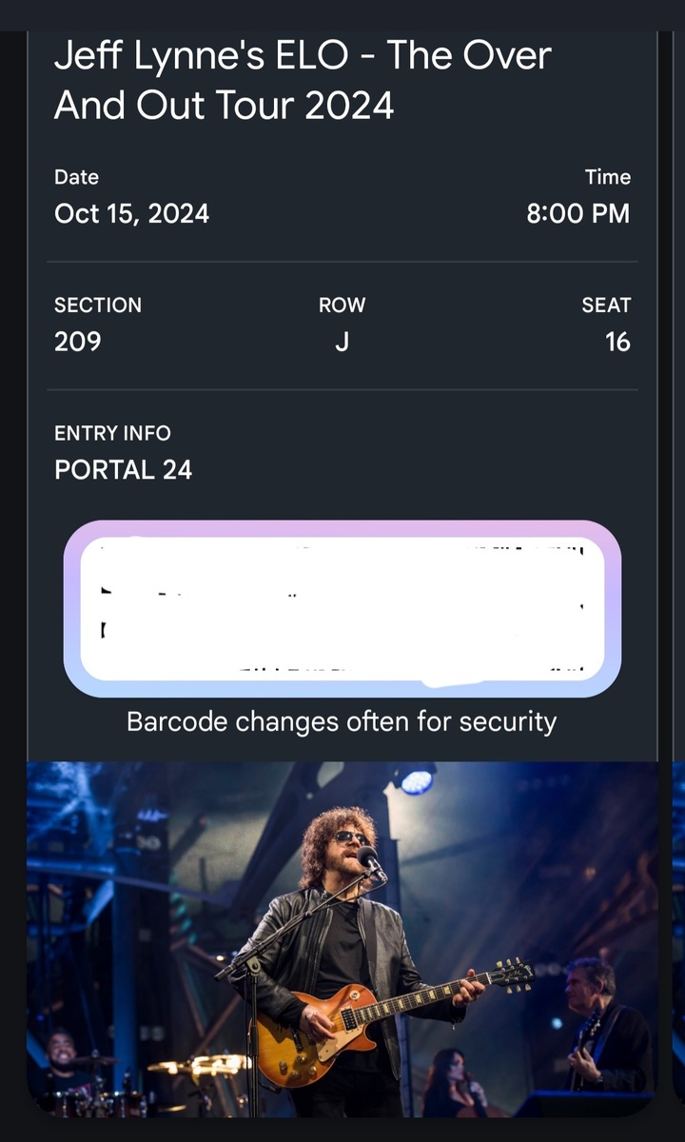Click the ENTRY INFO label
Viewport: 685px width, 1142px height.
(111, 433)
